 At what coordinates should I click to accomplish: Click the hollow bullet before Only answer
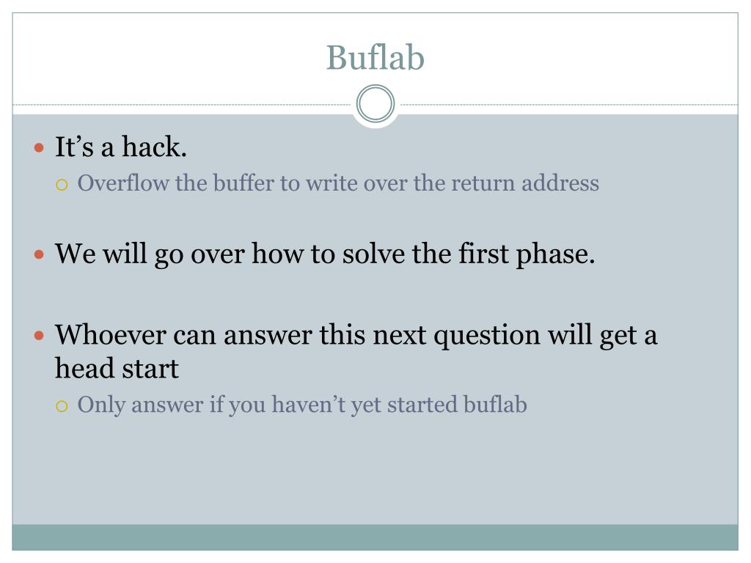click(62, 406)
